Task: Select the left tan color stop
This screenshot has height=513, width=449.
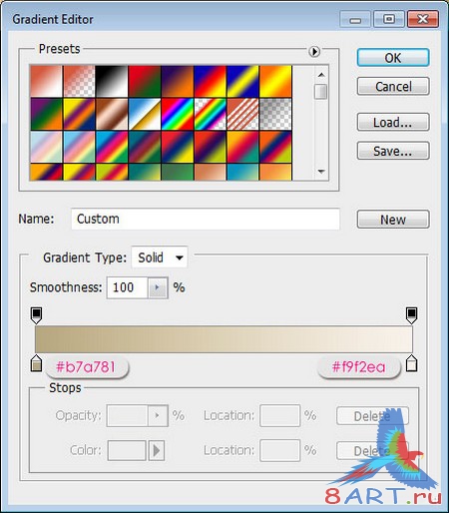Action: (36, 363)
